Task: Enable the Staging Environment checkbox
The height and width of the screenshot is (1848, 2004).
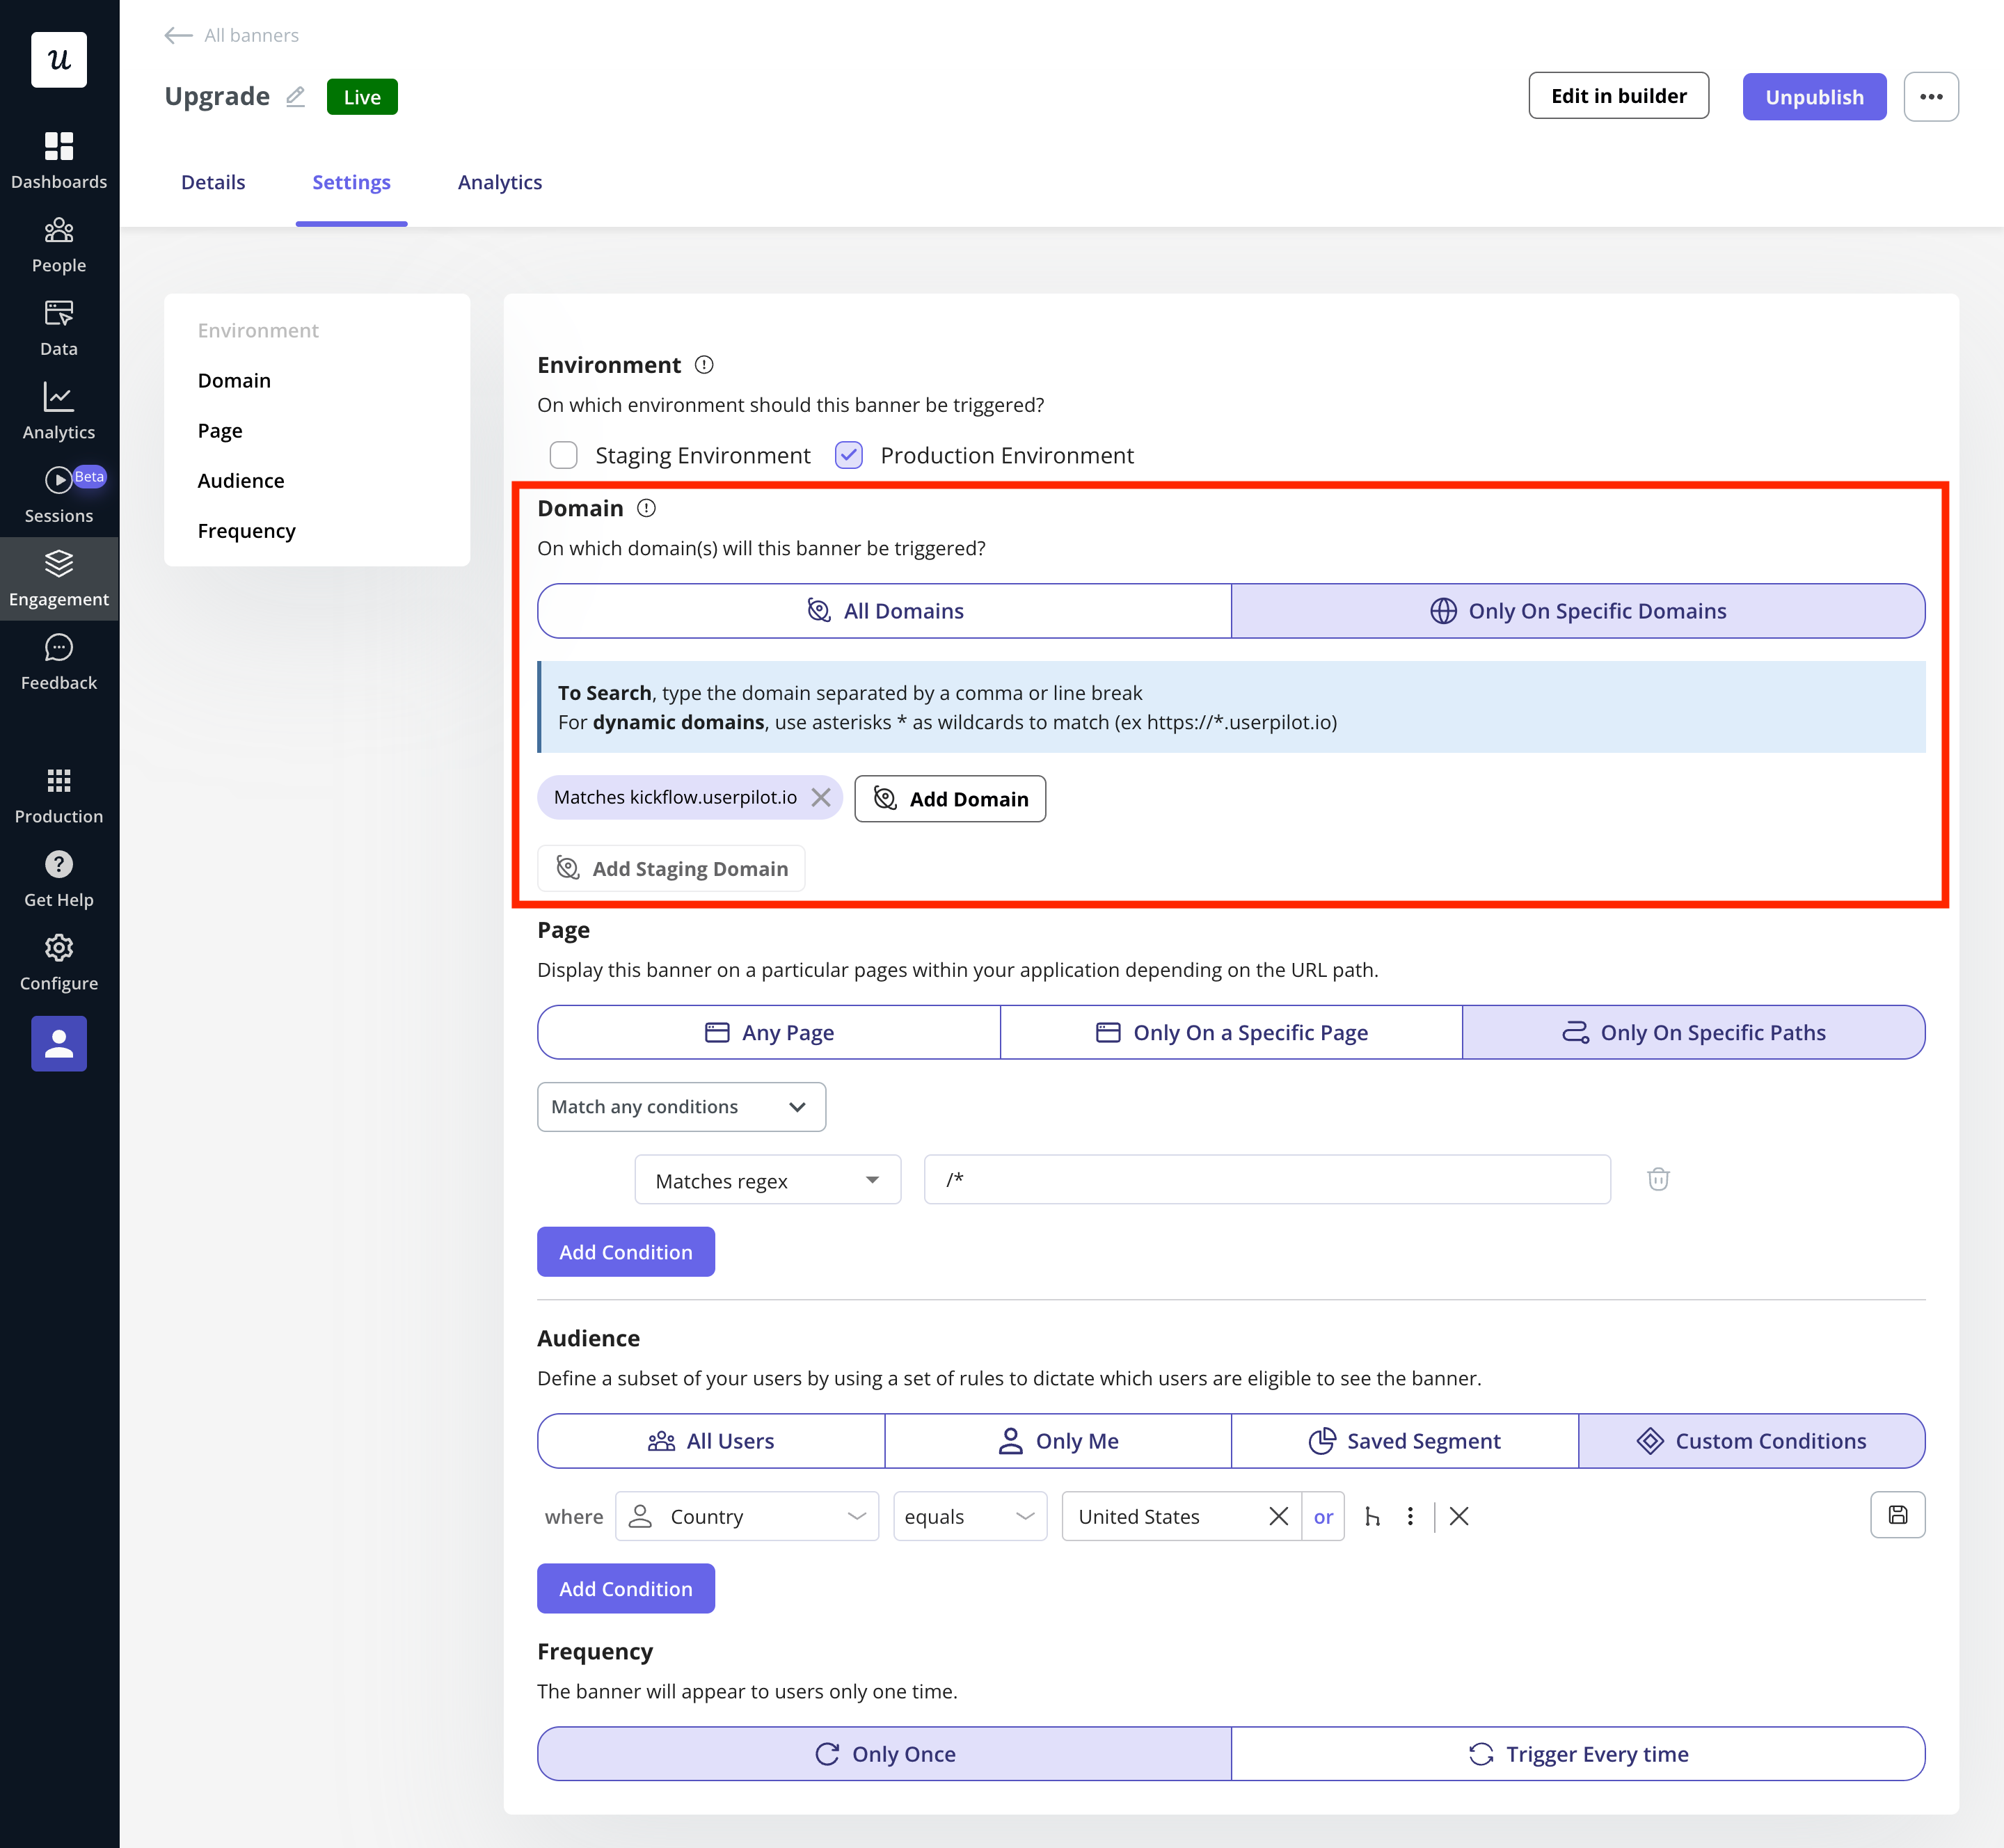Action: [564, 455]
